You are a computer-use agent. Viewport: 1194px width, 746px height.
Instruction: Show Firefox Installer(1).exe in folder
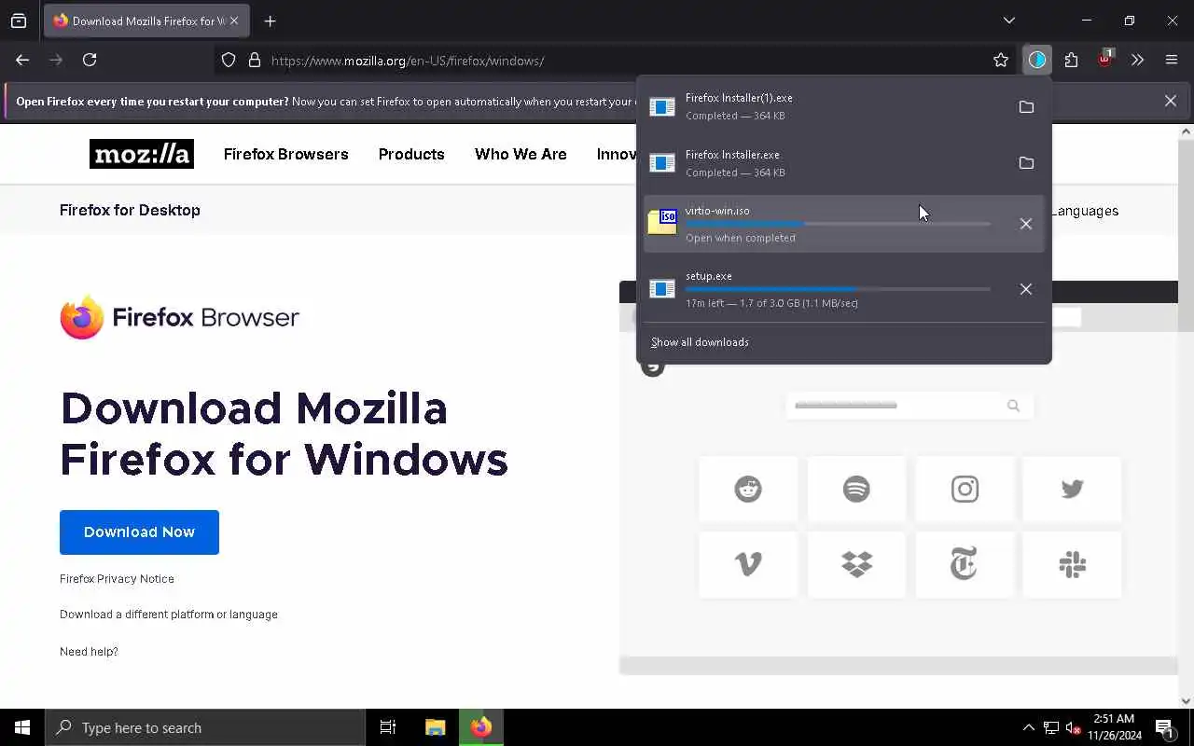(x=1026, y=107)
